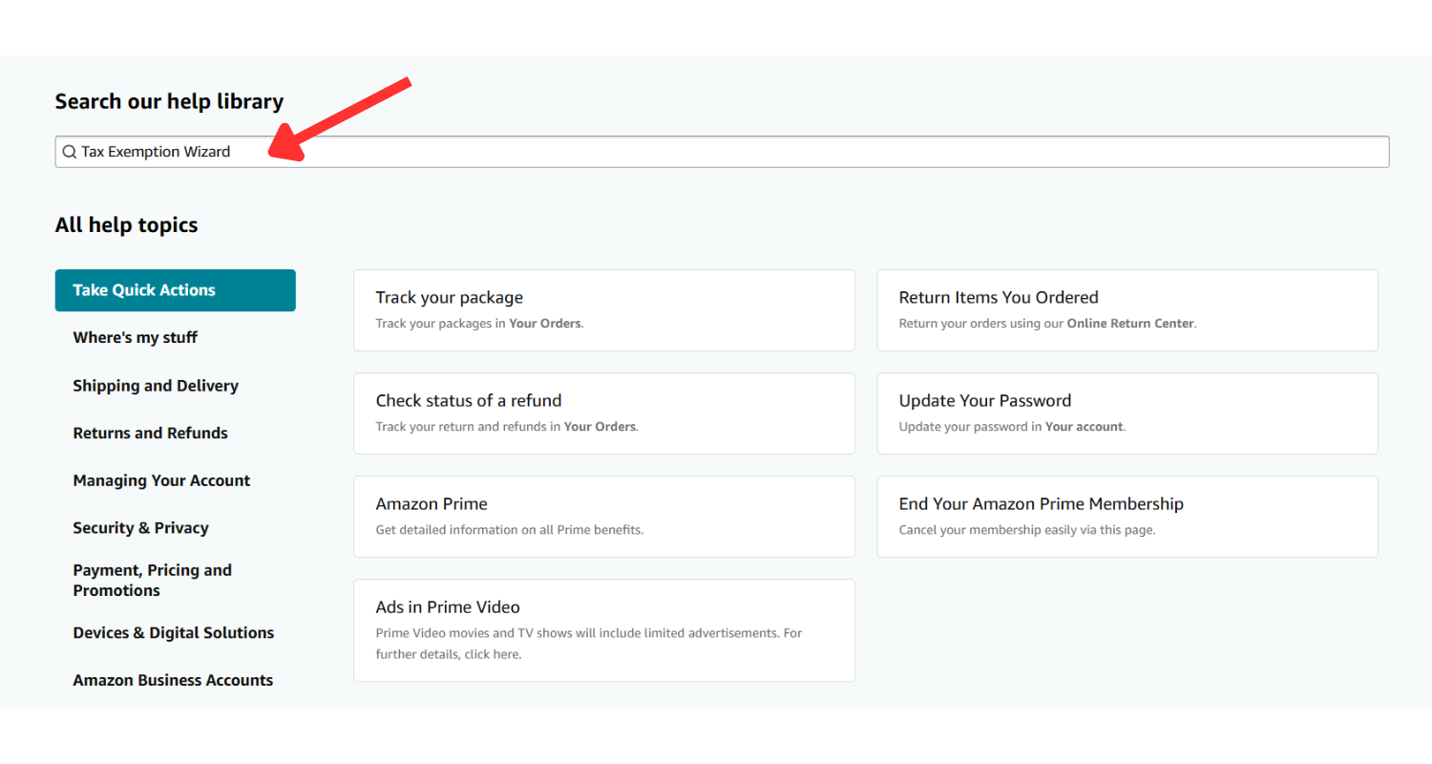Select Amazon Business Accounts topic

click(x=173, y=680)
